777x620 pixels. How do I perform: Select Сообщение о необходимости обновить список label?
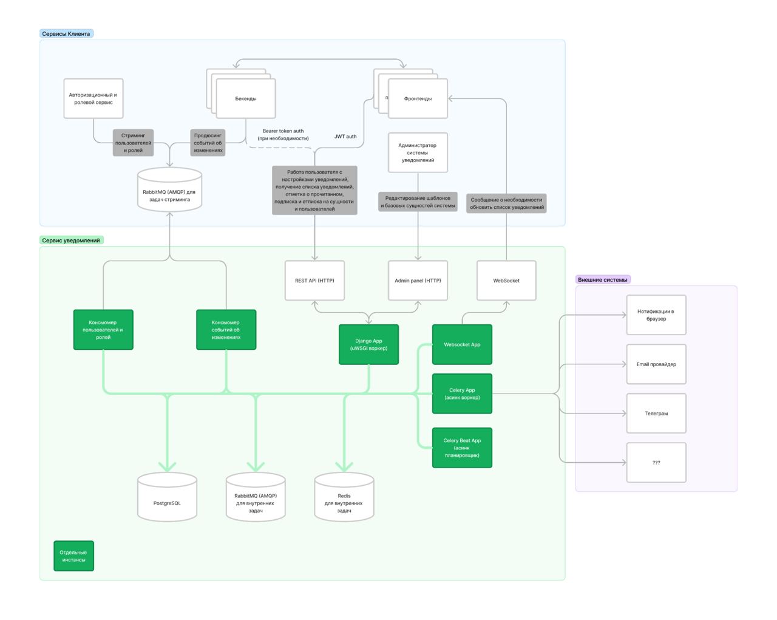[x=506, y=203]
